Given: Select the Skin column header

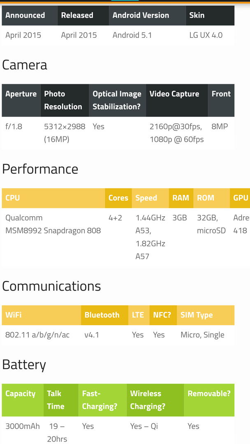Looking at the screenshot, I should point(210,16).
